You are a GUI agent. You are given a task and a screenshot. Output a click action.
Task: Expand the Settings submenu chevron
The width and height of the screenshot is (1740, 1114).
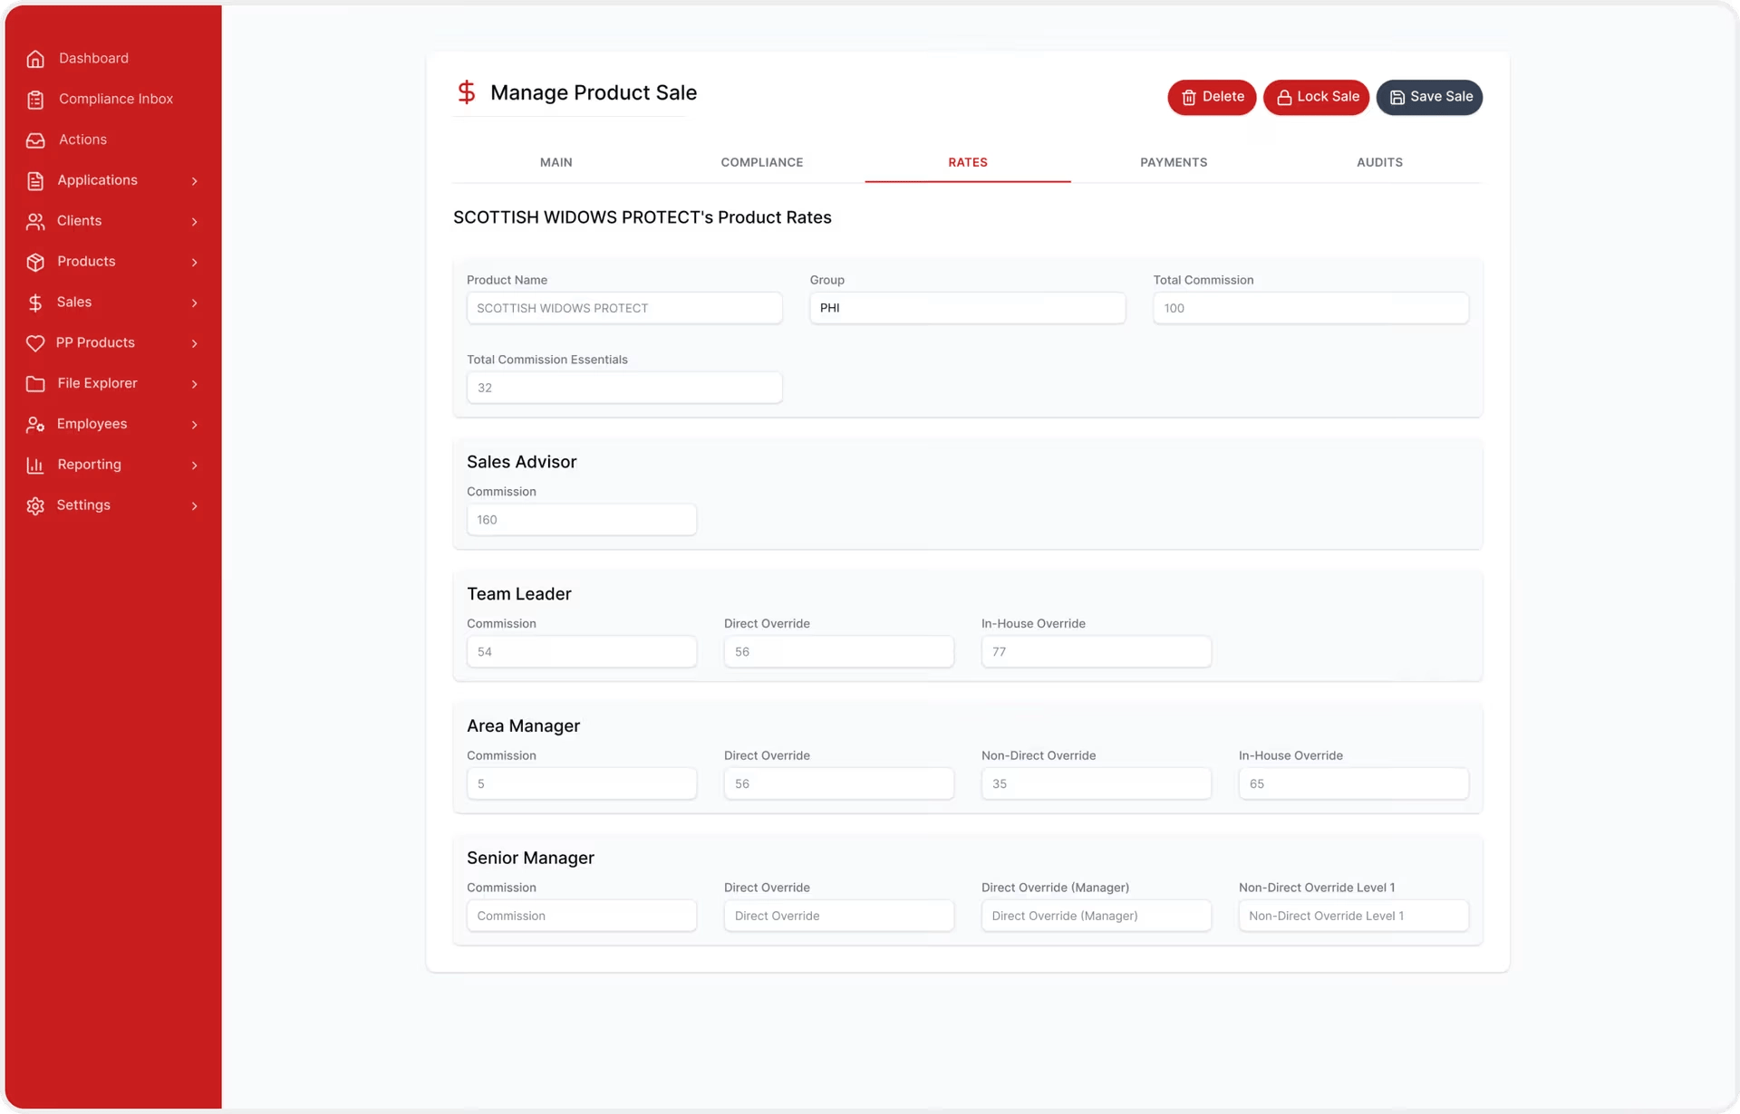pos(194,506)
